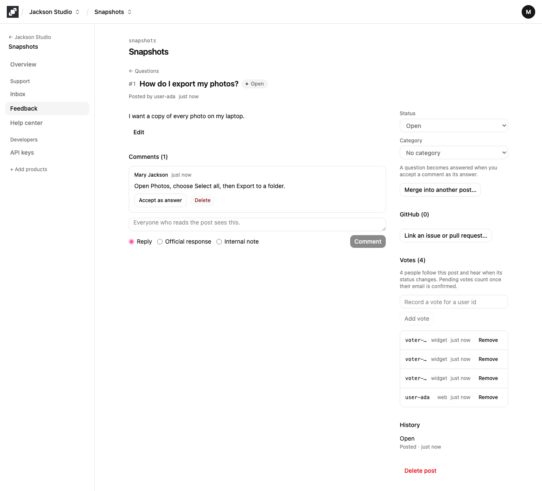The height and width of the screenshot is (491, 542).
Task: Click the Comments (1) heading
Action: pyautogui.click(x=148, y=157)
